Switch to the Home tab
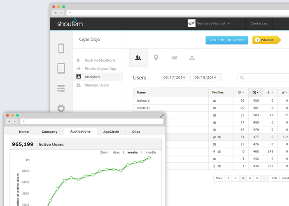The image size is (289, 206). click(x=24, y=132)
